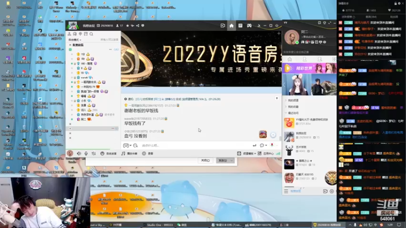Click the free speech smiley button
This screenshot has height=228, width=406.
[x=108, y=154]
